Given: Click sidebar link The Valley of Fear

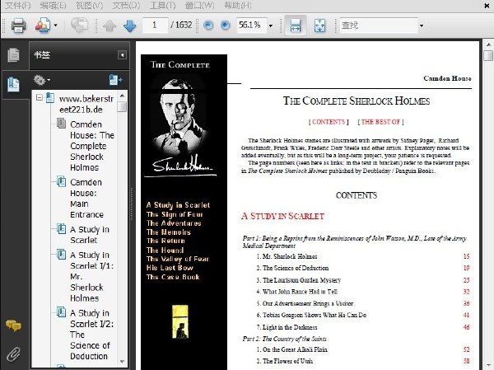Looking at the screenshot, I should pyautogui.click(x=177, y=259).
